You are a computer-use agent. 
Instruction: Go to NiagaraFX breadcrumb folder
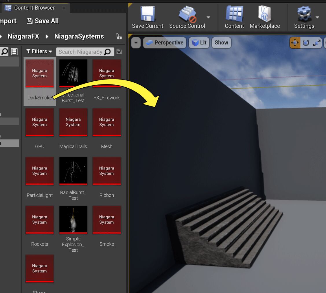(x=23, y=36)
